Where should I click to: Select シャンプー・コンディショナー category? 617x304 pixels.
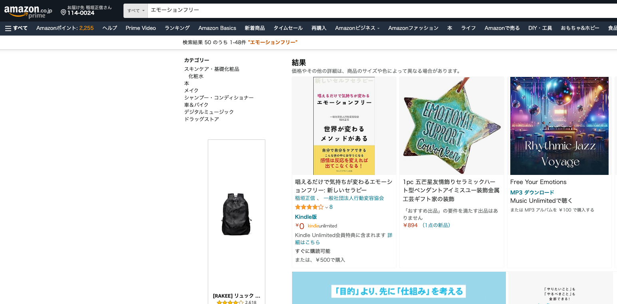[x=219, y=98]
